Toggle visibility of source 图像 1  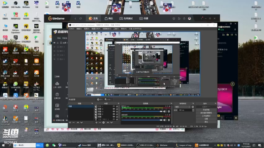(114, 106)
